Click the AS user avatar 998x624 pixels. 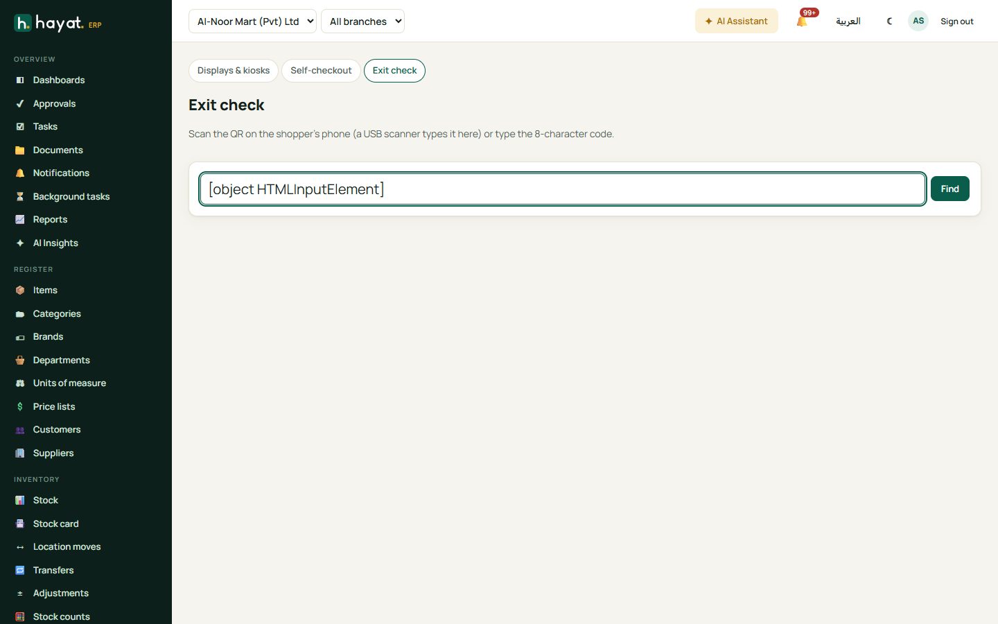[x=918, y=21]
